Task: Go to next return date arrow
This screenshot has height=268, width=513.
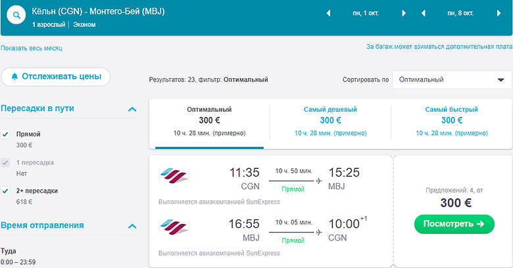Action: click(x=499, y=13)
